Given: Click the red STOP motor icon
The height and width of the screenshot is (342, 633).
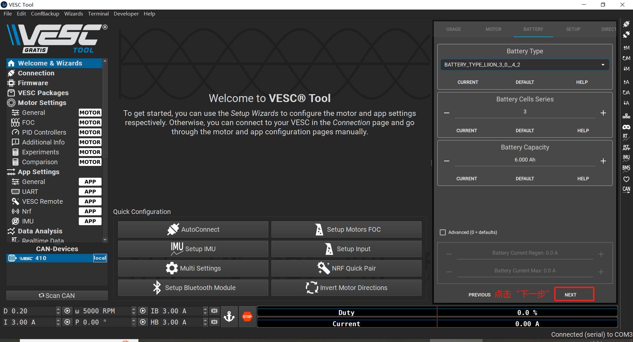Looking at the screenshot, I should click(247, 317).
